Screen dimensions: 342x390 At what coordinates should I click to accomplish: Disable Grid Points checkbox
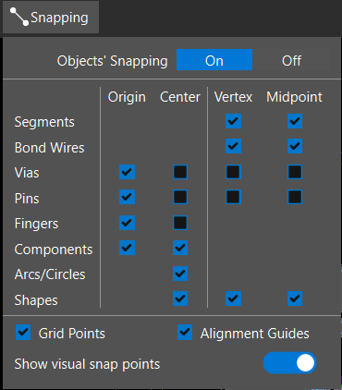point(23,333)
